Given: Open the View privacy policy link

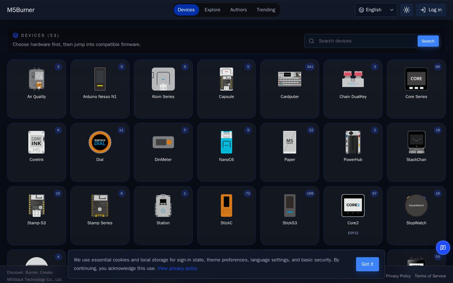Looking at the screenshot, I should 177,268.
